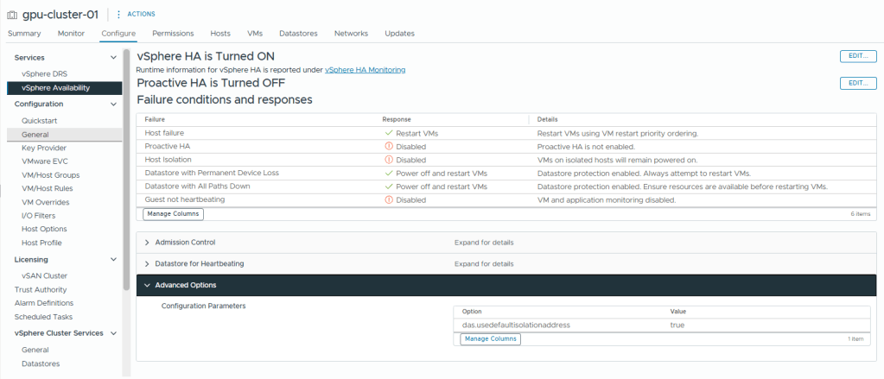This screenshot has height=379, width=884.
Task: Collapse the Configuration sidebar section
Action: [x=113, y=104]
